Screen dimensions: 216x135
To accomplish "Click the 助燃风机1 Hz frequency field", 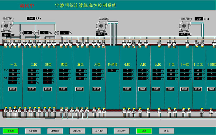I will 6,35.
